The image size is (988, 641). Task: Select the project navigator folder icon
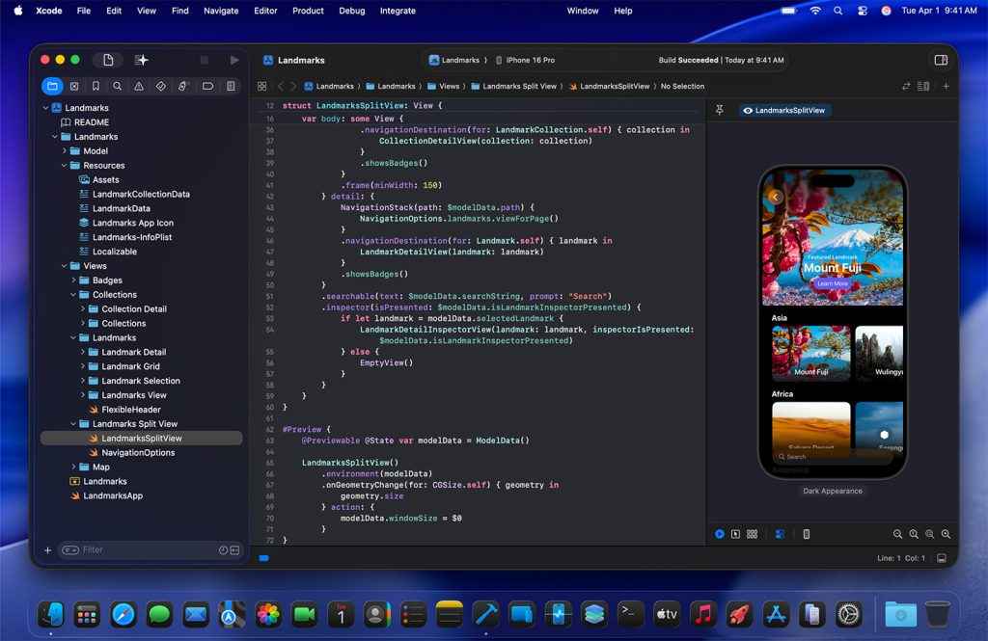coord(53,86)
